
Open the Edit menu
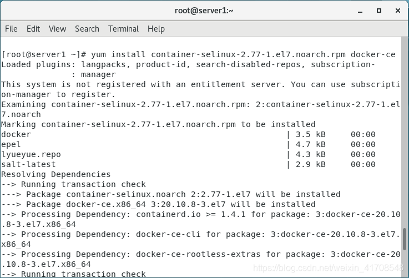(x=33, y=29)
